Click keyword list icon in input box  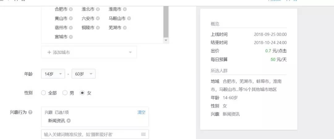coord(143,134)
